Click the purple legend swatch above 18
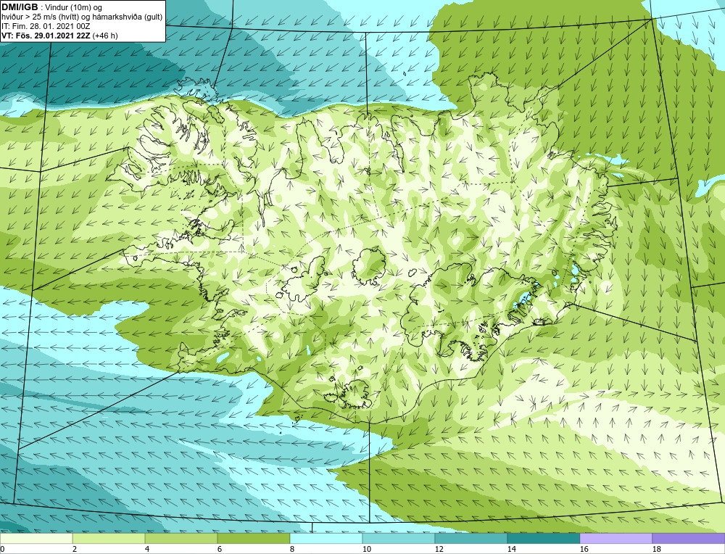The width and height of the screenshot is (725, 554). (x=689, y=538)
